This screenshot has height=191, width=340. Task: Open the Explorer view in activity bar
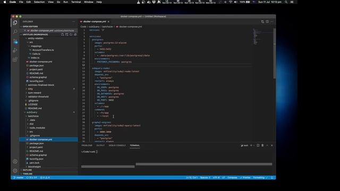point(15,23)
